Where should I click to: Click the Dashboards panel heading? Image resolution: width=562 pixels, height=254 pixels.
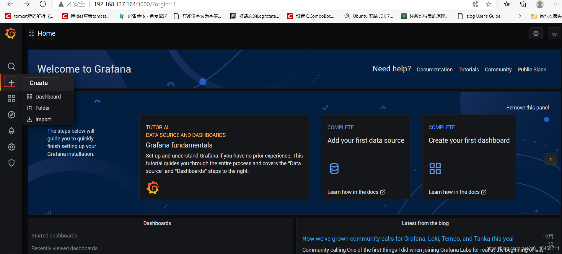(157, 223)
